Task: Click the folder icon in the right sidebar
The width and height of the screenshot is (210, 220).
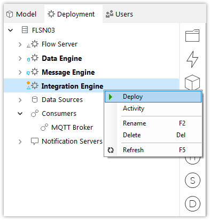Action: [x=192, y=35]
